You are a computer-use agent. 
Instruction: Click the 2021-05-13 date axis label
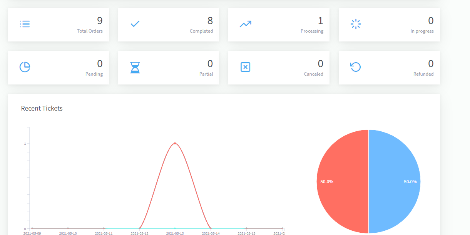176,233
